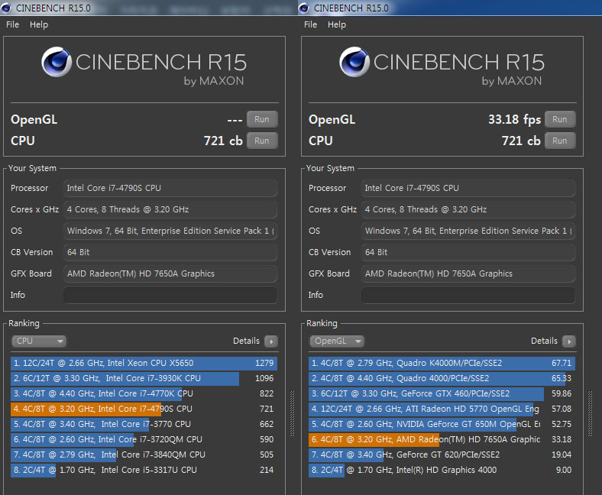Click the panel grip handle beside right ranking
This screenshot has height=495, width=602.
point(590,413)
